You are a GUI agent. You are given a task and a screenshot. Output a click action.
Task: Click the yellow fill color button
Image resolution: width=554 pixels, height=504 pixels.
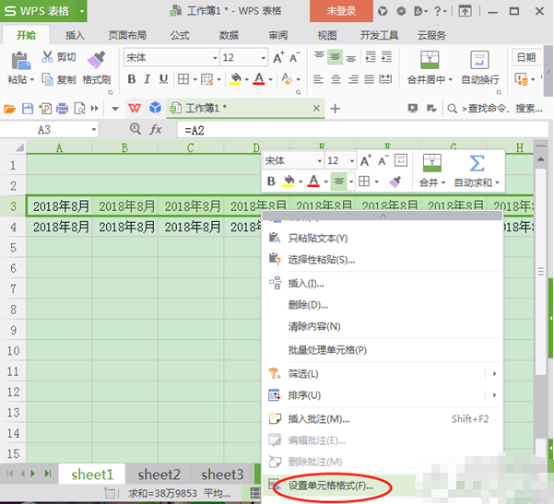tap(235, 79)
